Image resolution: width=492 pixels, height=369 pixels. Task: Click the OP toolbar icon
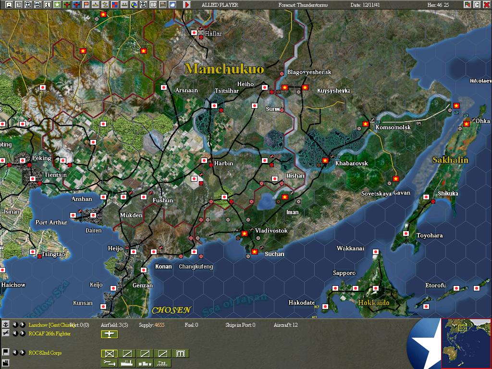pyautogui.click(x=153, y=5)
